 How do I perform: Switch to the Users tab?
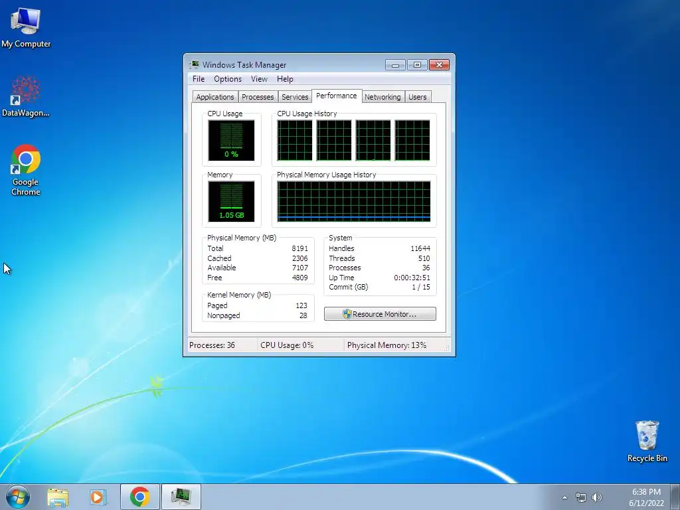[418, 97]
